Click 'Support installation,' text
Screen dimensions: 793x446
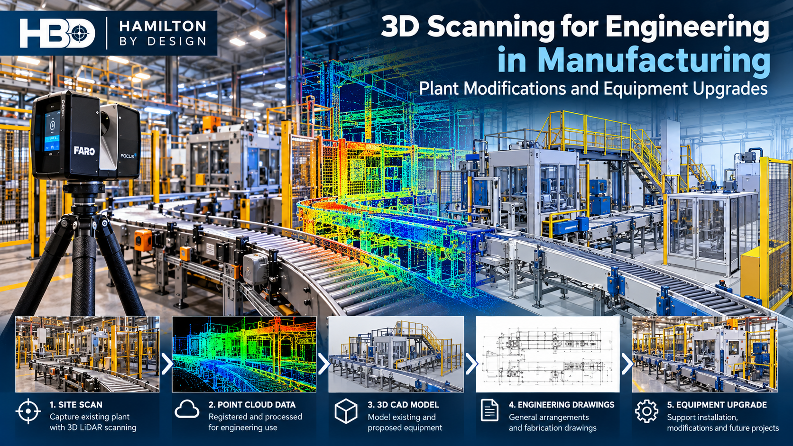pyautogui.click(x=702, y=417)
